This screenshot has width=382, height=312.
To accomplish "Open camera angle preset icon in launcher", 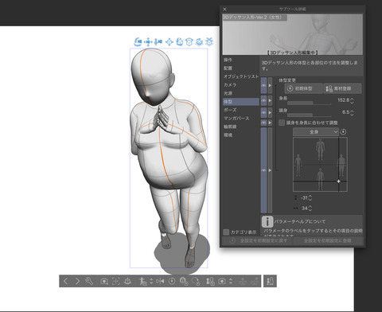I will [x=104, y=281].
